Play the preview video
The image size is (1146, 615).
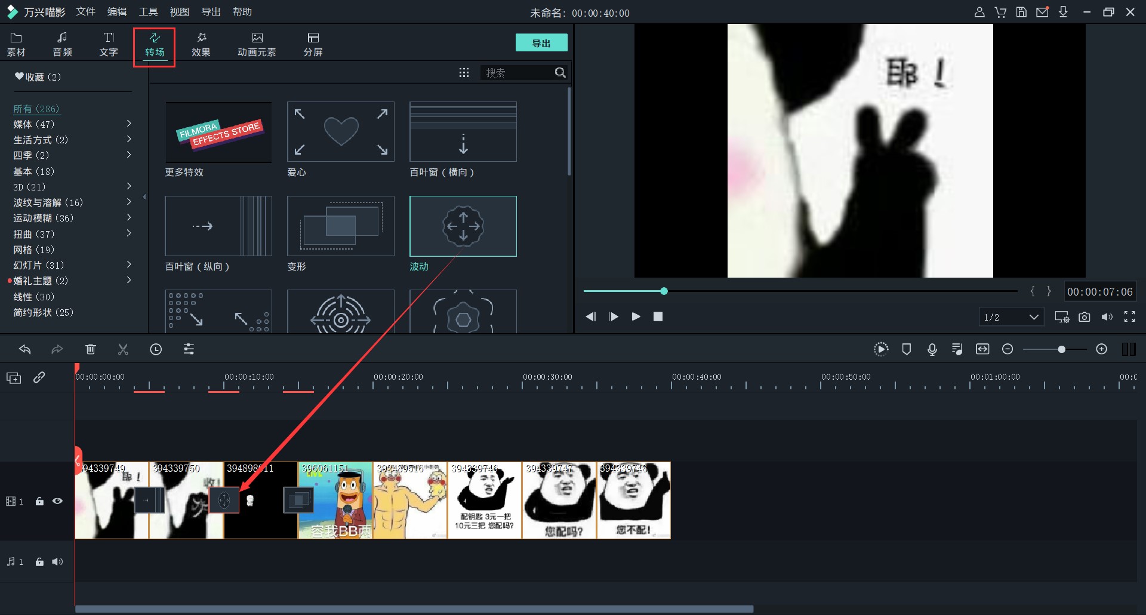click(x=636, y=316)
